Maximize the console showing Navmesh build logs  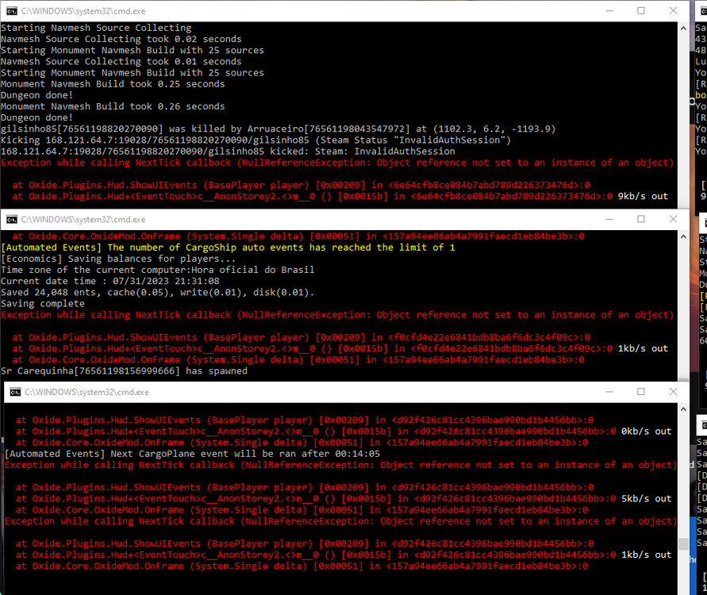[640, 10]
